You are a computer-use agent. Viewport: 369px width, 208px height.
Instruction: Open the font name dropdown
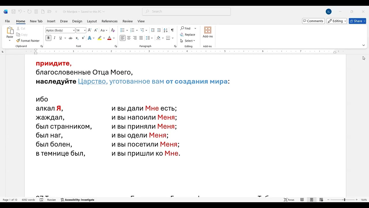74,30
